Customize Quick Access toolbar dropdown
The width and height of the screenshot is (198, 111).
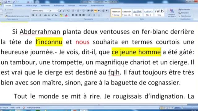(18, 2)
